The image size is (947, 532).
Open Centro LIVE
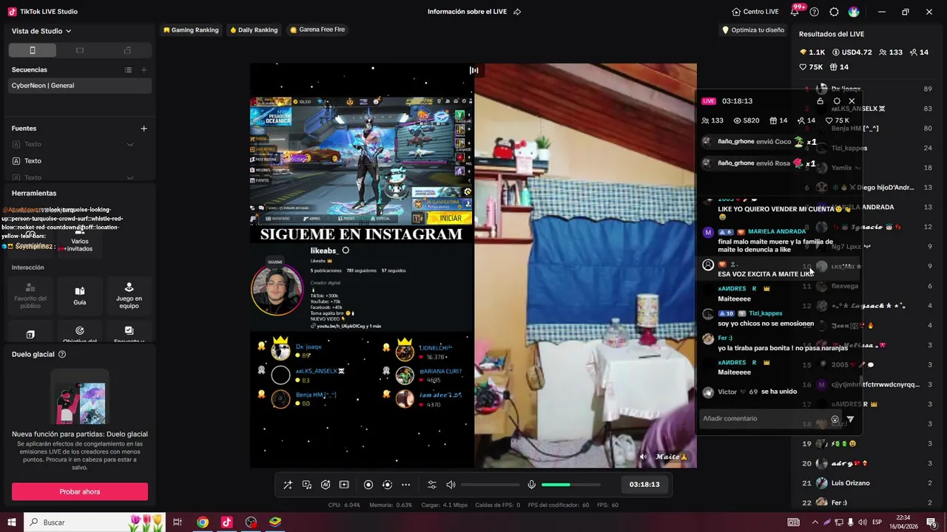(x=755, y=12)
